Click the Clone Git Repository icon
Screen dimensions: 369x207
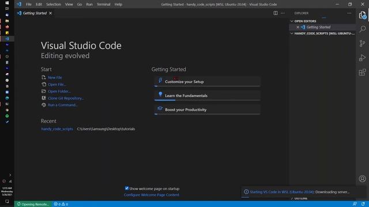click(x=44, y=98)
